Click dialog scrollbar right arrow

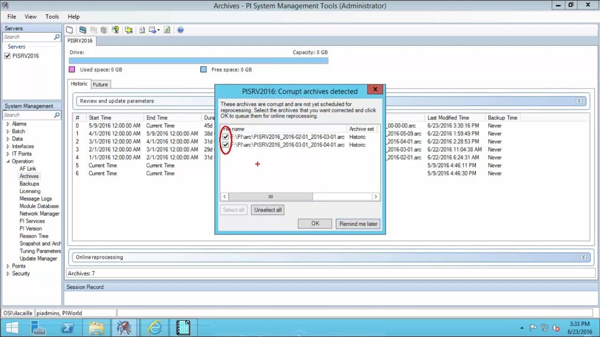[375, 197]
